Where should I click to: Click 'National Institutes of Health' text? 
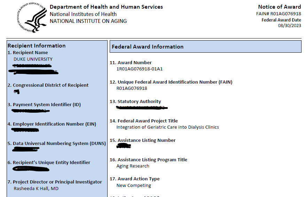tap(83, 14)
